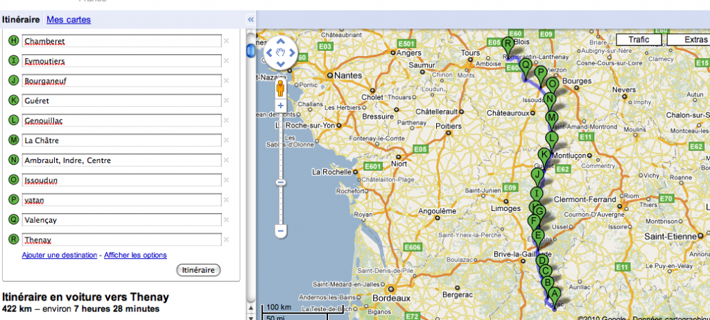Toggle the Trafic map layer
Image resolution: width=710 pixels, height=320 pixels.
pyautogui.click(x=639, y=40)
